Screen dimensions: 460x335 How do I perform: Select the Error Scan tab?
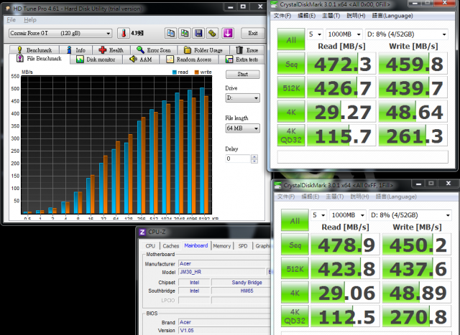[x=154, y=49]
